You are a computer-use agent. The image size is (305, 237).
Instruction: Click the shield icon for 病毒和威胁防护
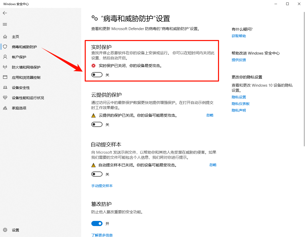tap(5, 47)
